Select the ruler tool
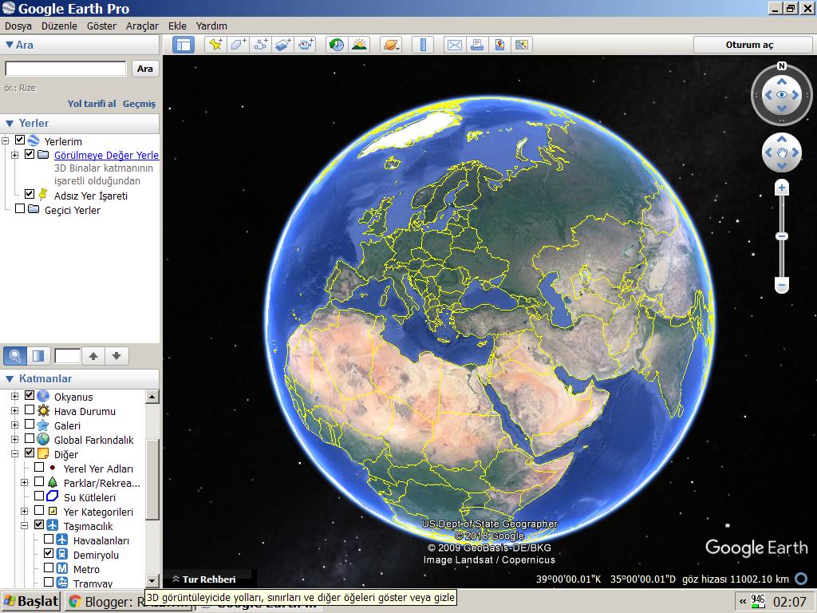817x613 pixels. (x=423, y=45)
